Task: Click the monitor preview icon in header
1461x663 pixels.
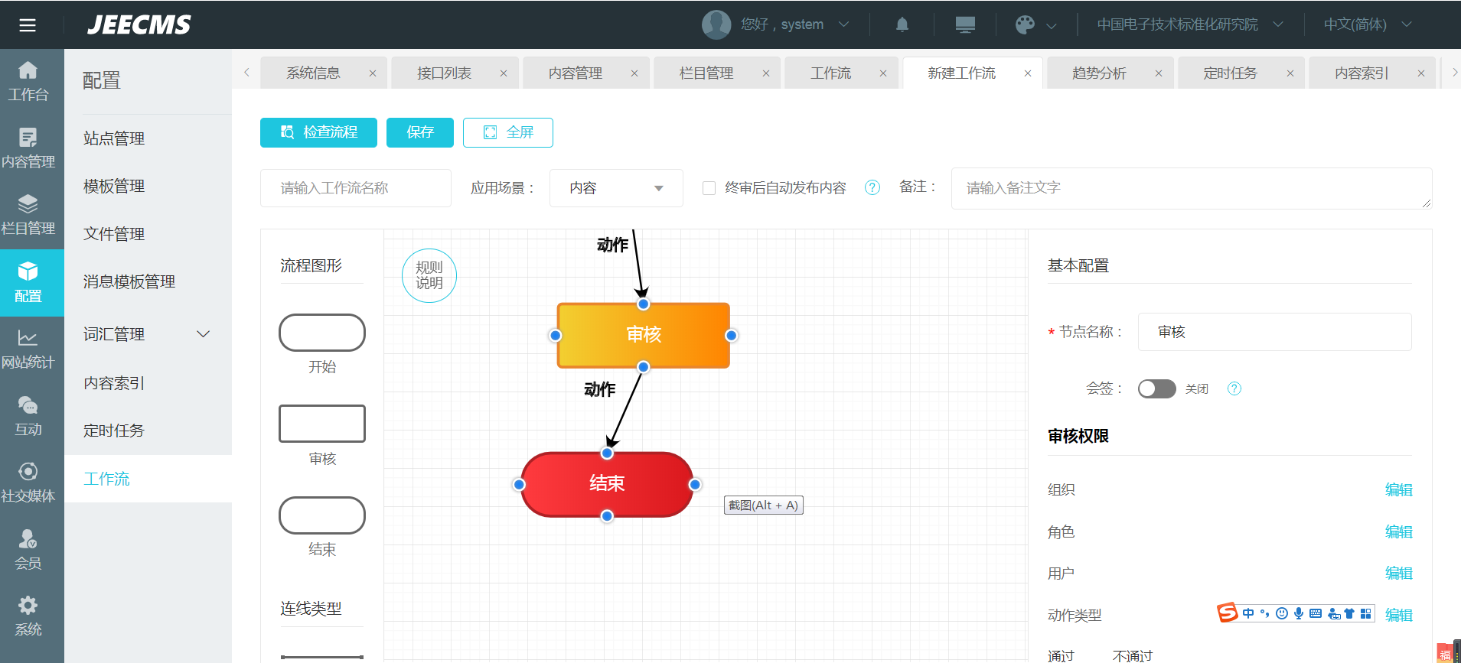Action: click(965, 24)
